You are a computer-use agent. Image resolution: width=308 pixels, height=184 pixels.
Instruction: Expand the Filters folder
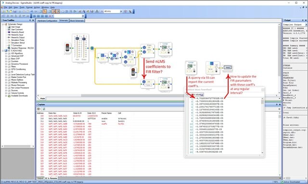[x=6, y=66]
